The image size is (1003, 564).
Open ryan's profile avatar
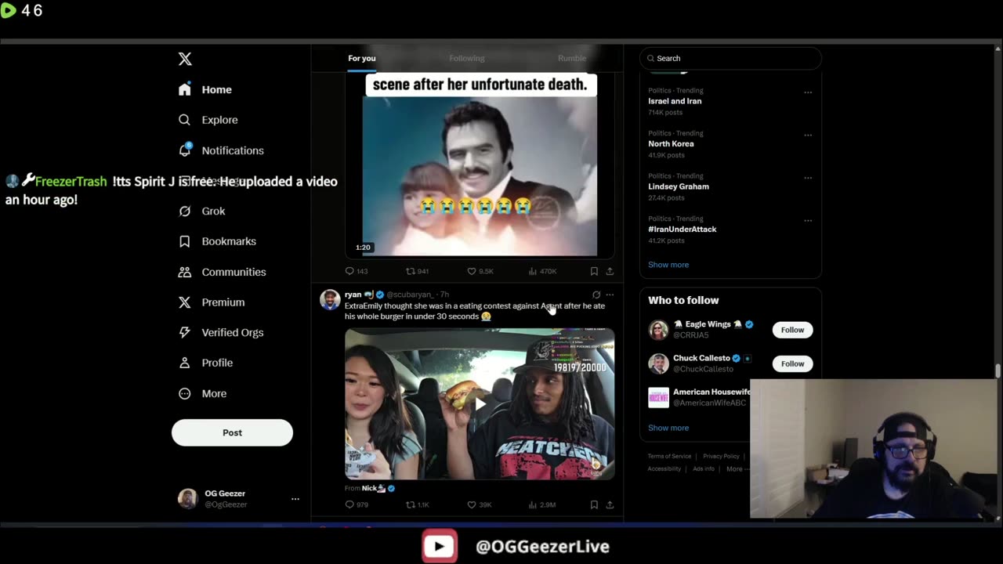click(330, 300)
